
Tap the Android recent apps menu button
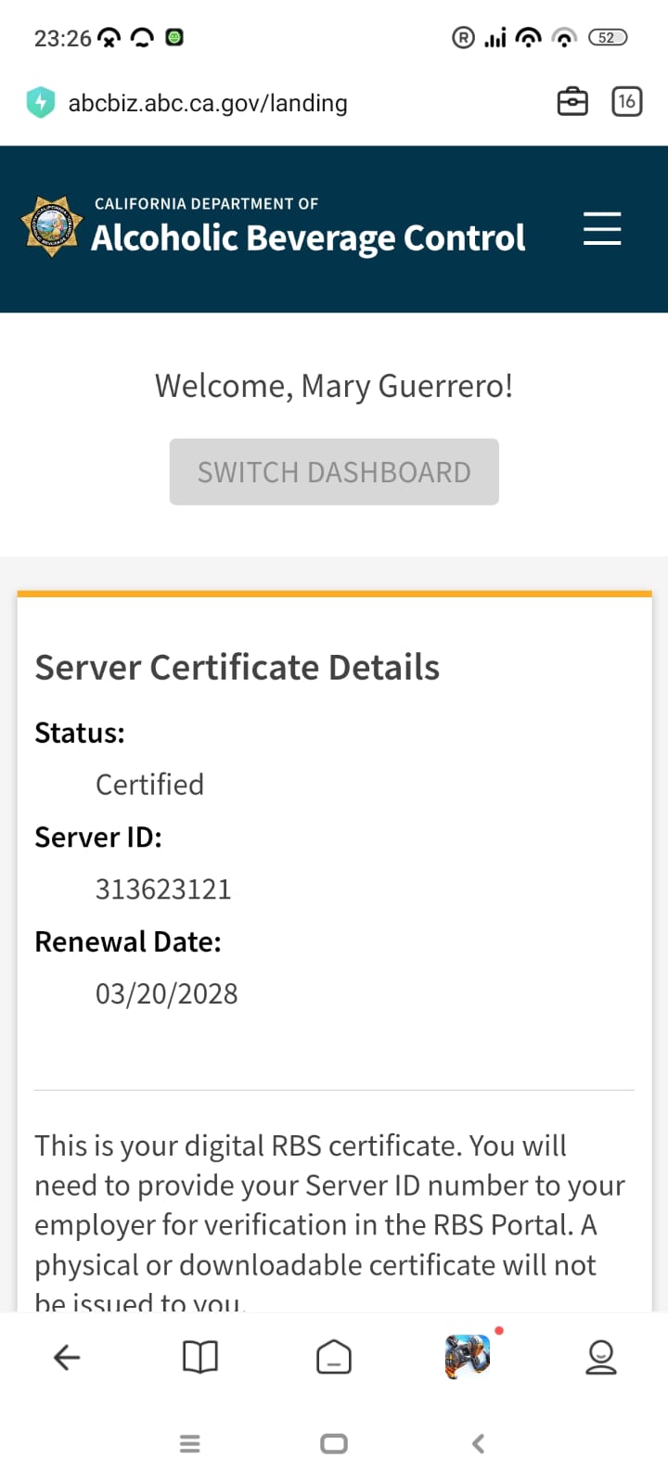pyautogui.click(x=189, y=1443)
